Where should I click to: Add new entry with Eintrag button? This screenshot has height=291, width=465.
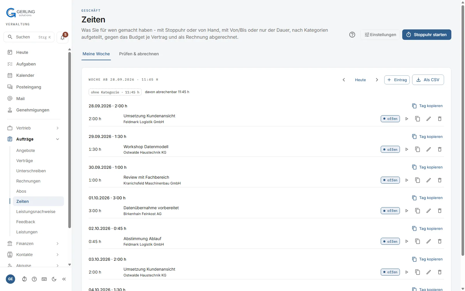[397, 80]
